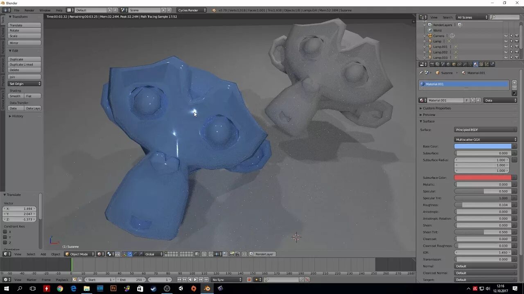Viewport: 524px width, 294px height.
Task: Click the Mirror button
Action: 25,43
